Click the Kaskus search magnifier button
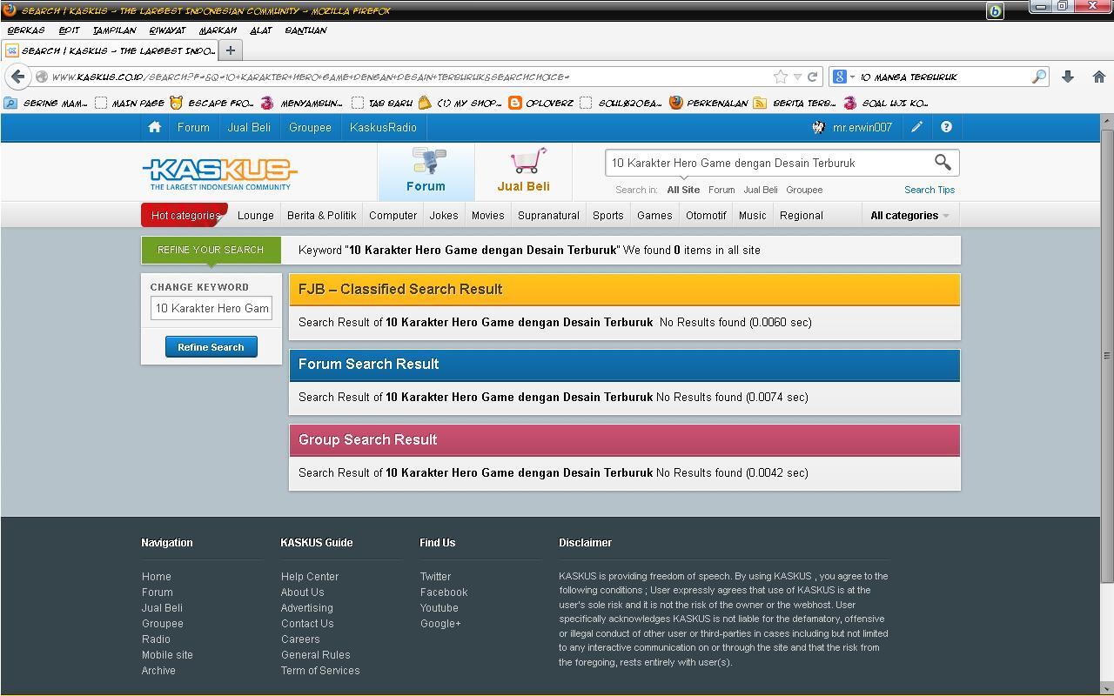 pyautogui.click(x=943, y=162)
